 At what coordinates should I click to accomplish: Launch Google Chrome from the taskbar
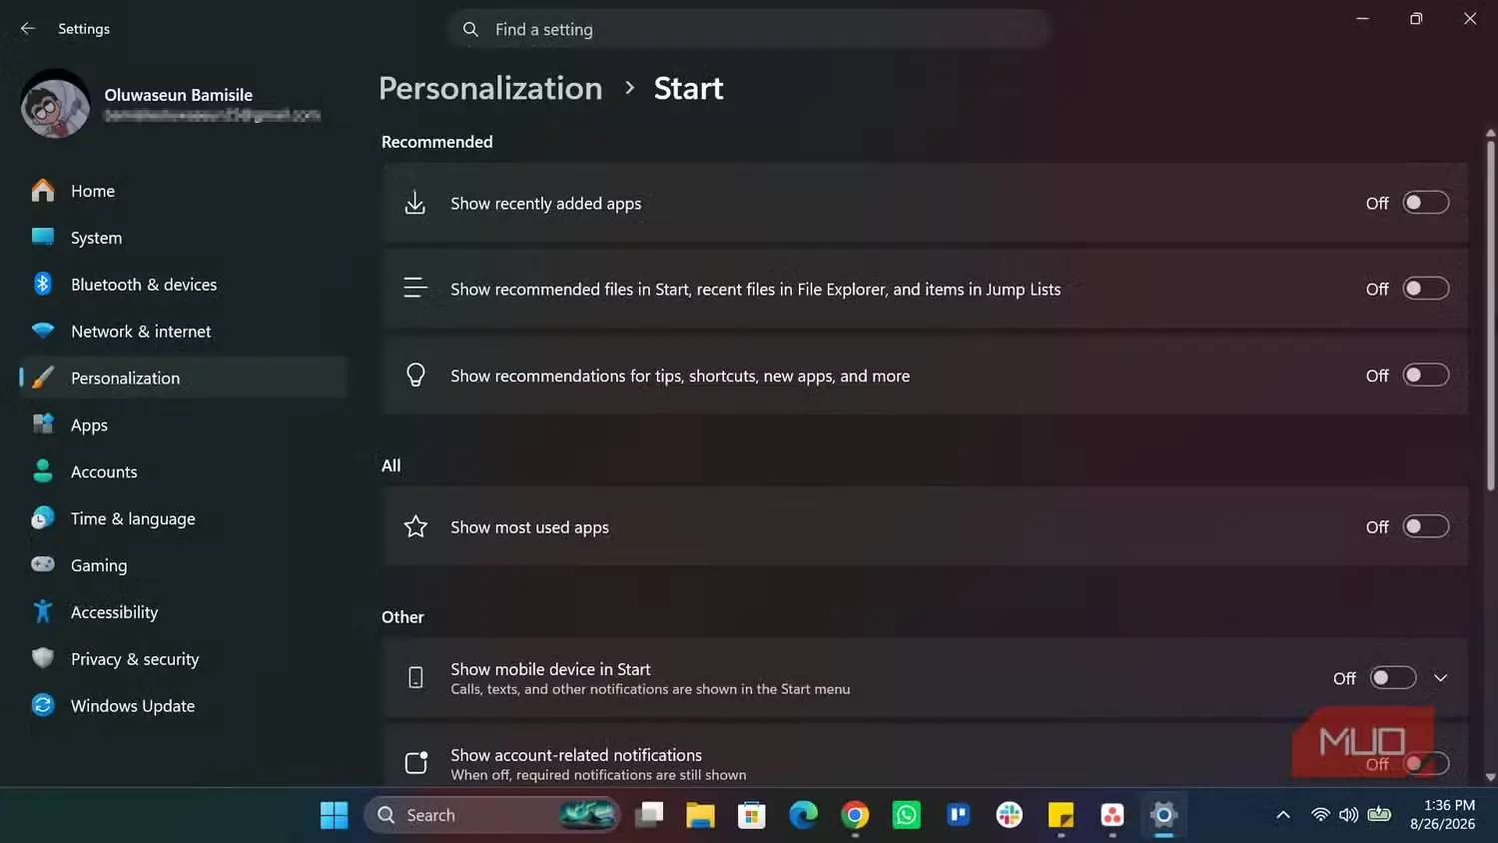pos(855,815)
